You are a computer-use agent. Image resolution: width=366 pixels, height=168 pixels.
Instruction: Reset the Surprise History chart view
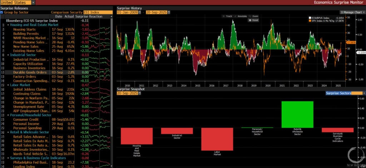point(253,20)
